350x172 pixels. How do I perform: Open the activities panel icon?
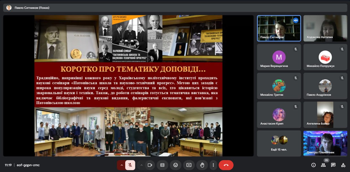(x=343, y=165)
